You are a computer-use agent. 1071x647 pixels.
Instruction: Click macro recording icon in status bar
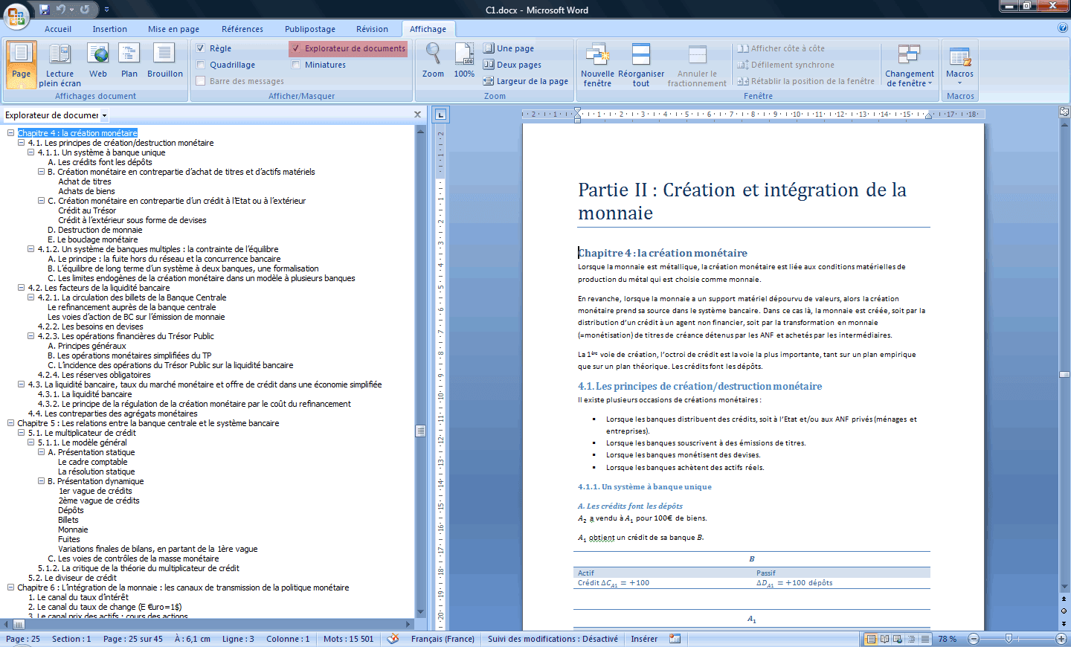pyautogui.click(x=675, y=639)
